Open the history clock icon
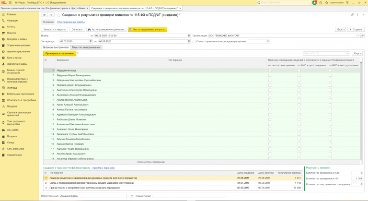Screen dimensions: 368x201 (321, 2)
